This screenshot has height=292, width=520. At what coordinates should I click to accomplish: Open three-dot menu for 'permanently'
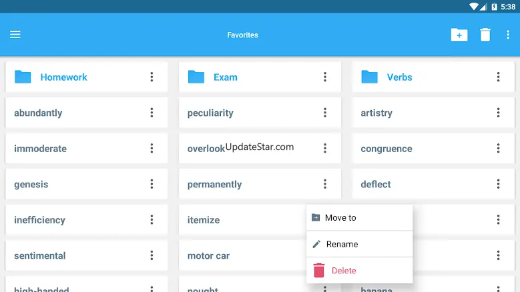click(325, 184)
